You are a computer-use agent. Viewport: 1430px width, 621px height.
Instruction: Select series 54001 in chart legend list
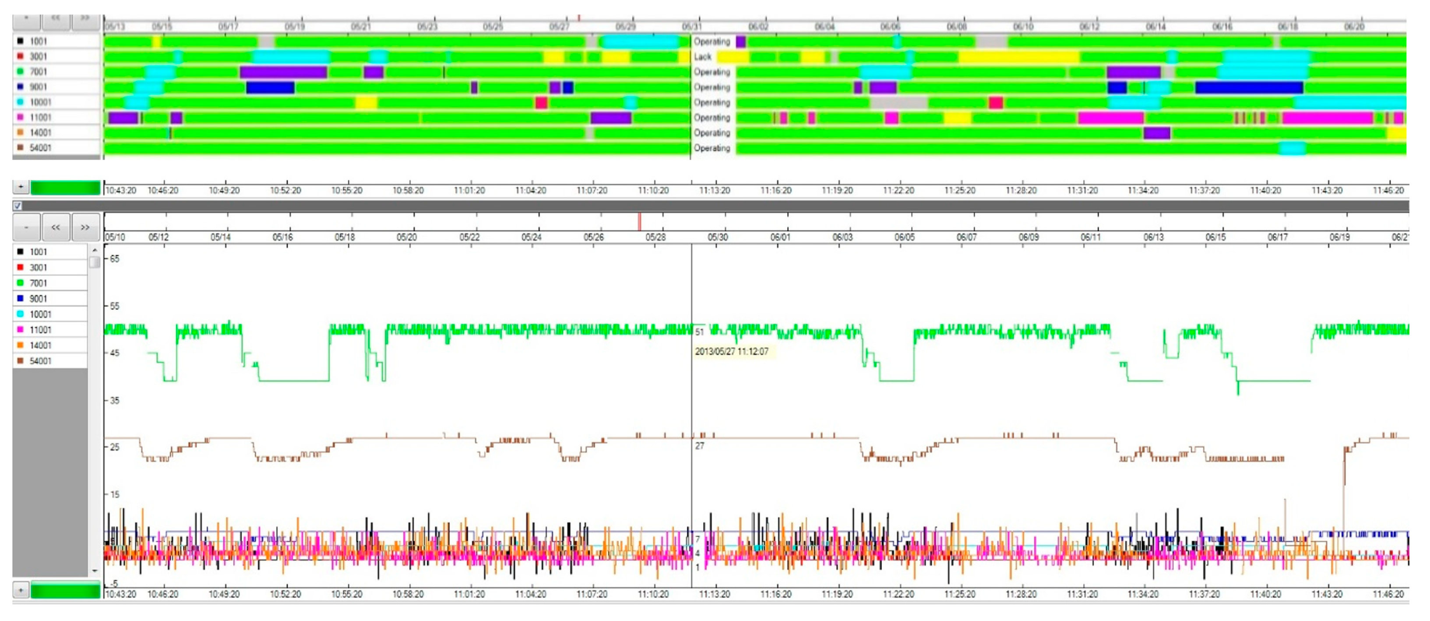[40, 361]
